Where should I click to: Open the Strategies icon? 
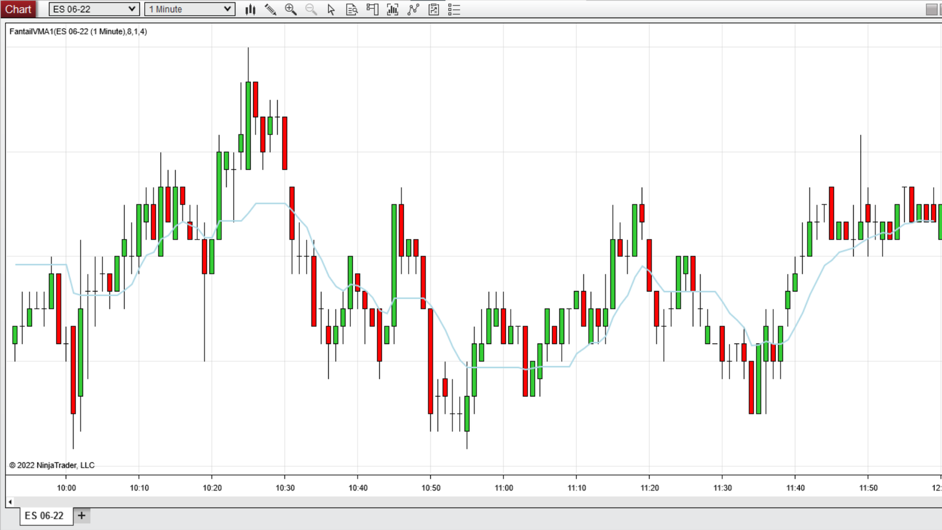[x=434, y=9]
